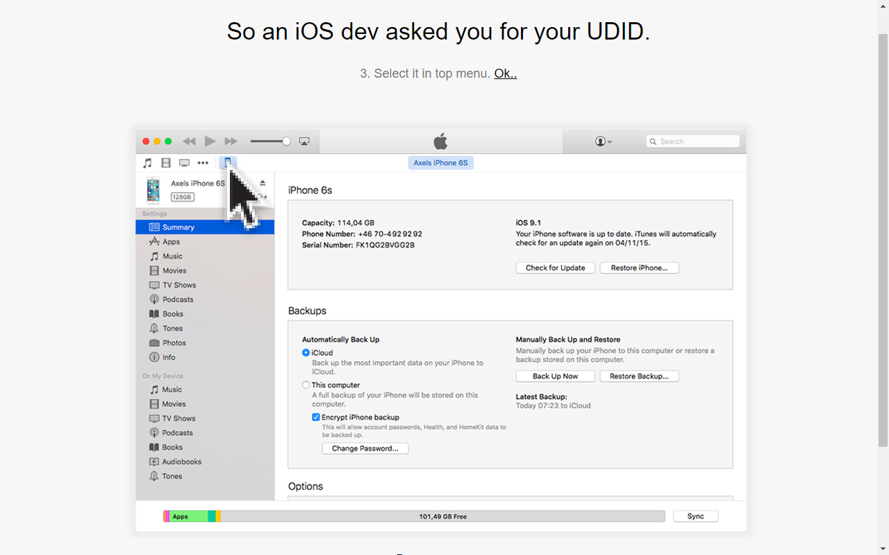This screenshot has height=555, width=889.
Task: Switch to the Movies library icon
Action: (166, 163)
